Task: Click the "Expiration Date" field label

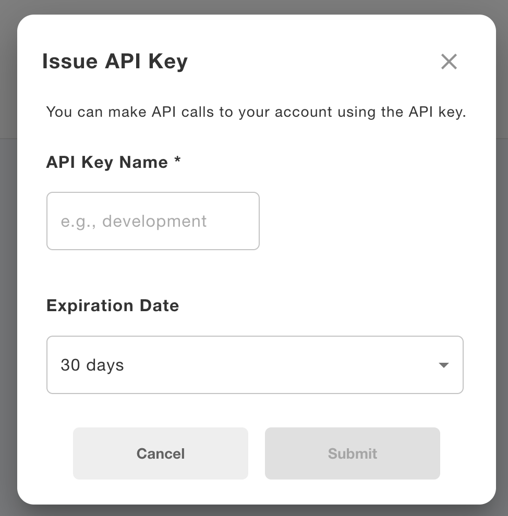Action: pyautogui.click(x=113, y=305)
